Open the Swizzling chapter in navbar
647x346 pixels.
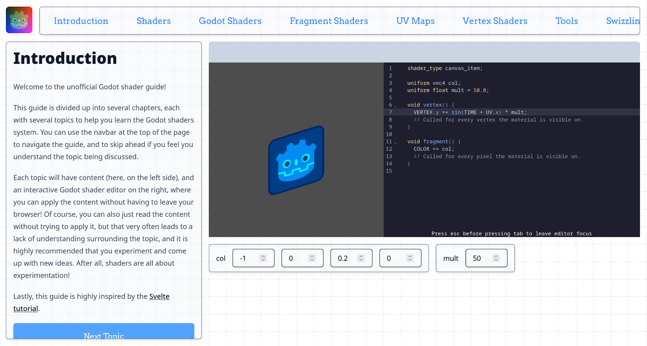[623, 21]
